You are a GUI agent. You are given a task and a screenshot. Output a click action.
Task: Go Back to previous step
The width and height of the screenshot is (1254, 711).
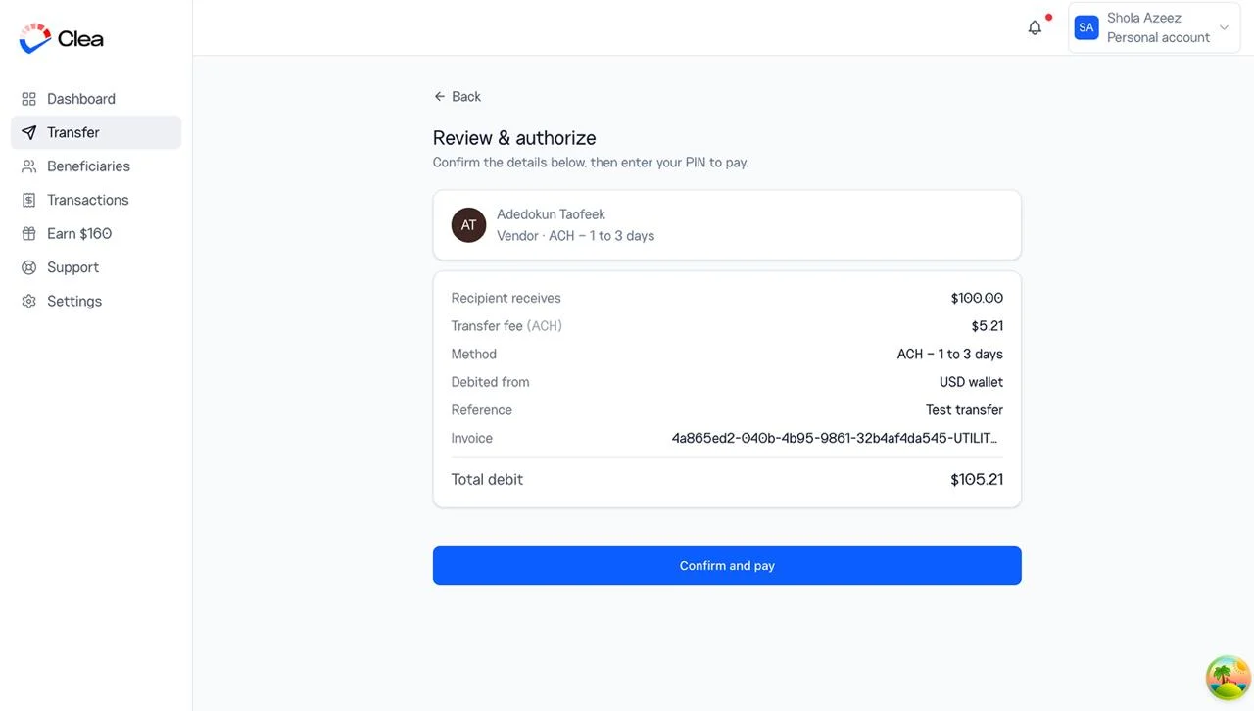coord(458,97)
